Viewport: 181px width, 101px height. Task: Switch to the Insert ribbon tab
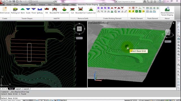[x=16, y=4]
